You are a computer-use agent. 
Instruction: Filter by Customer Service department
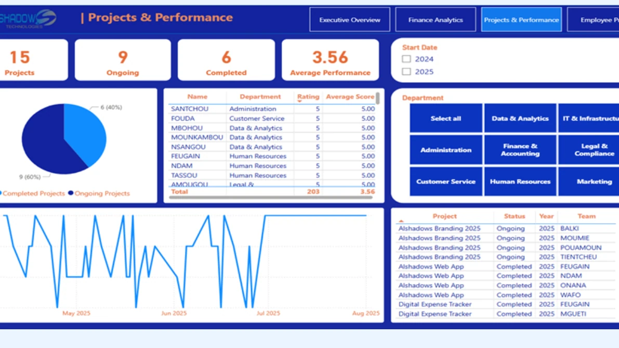point(446,182)
